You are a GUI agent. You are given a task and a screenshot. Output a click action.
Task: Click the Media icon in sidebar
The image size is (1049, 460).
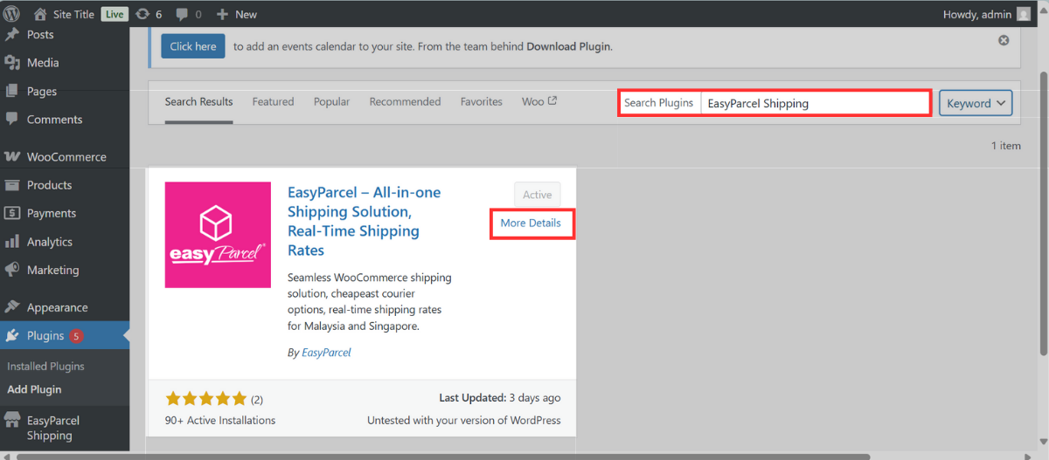[x=12, y=63]
